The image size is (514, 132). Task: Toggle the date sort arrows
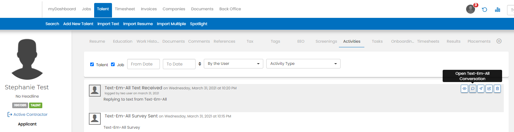point(200,64)
